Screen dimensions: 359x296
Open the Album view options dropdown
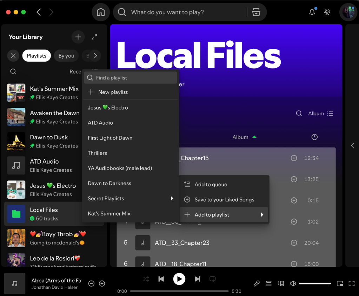click(x=320, y=113)
